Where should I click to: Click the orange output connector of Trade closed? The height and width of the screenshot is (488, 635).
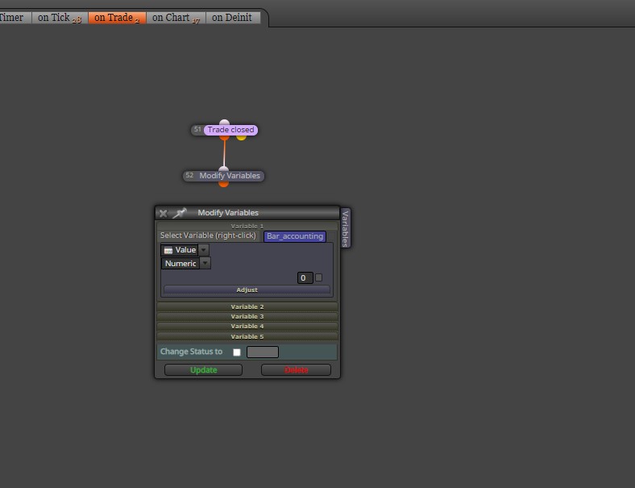click(x=224, y=138)
